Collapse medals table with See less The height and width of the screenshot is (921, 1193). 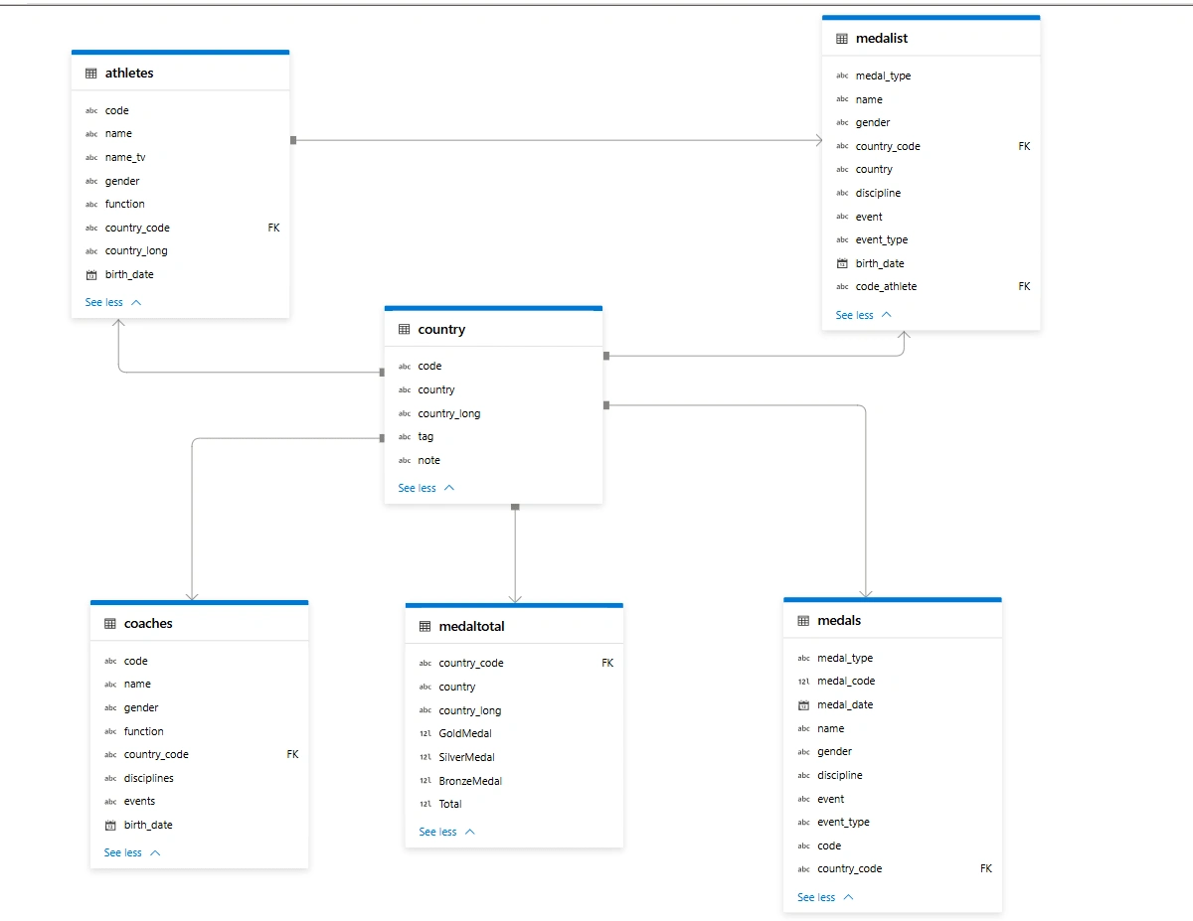pyautogui.click(x=825, y=897)
